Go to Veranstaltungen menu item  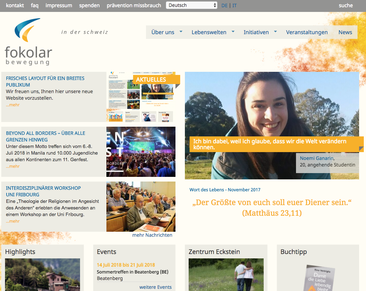[307, 32]
